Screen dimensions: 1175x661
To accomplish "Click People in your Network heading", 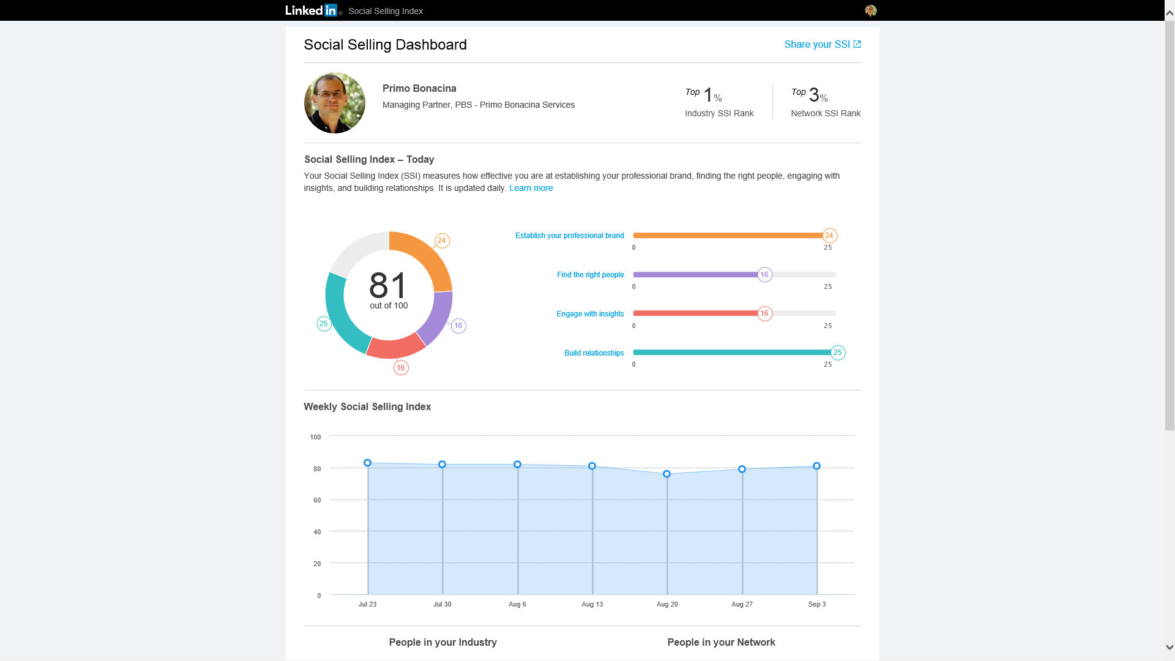I will [x=722, y=642].
